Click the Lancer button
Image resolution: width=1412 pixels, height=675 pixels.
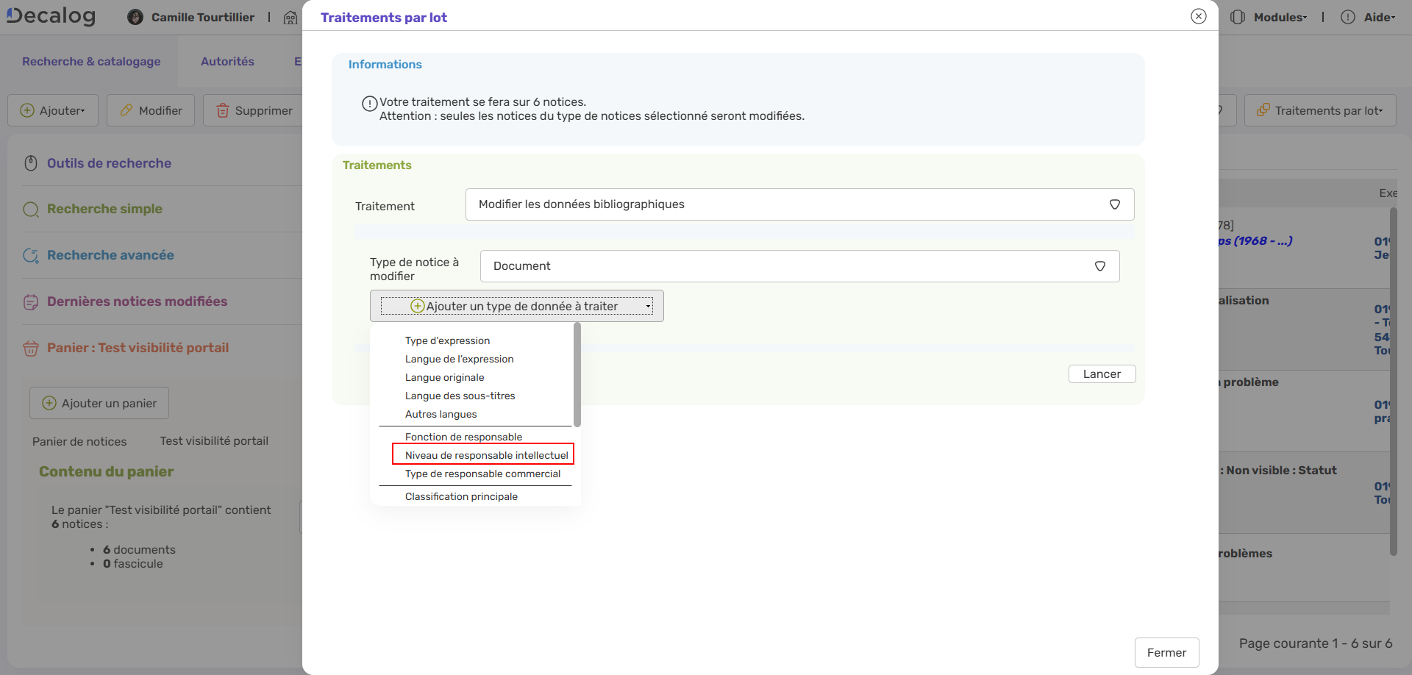pos(1101,374)
